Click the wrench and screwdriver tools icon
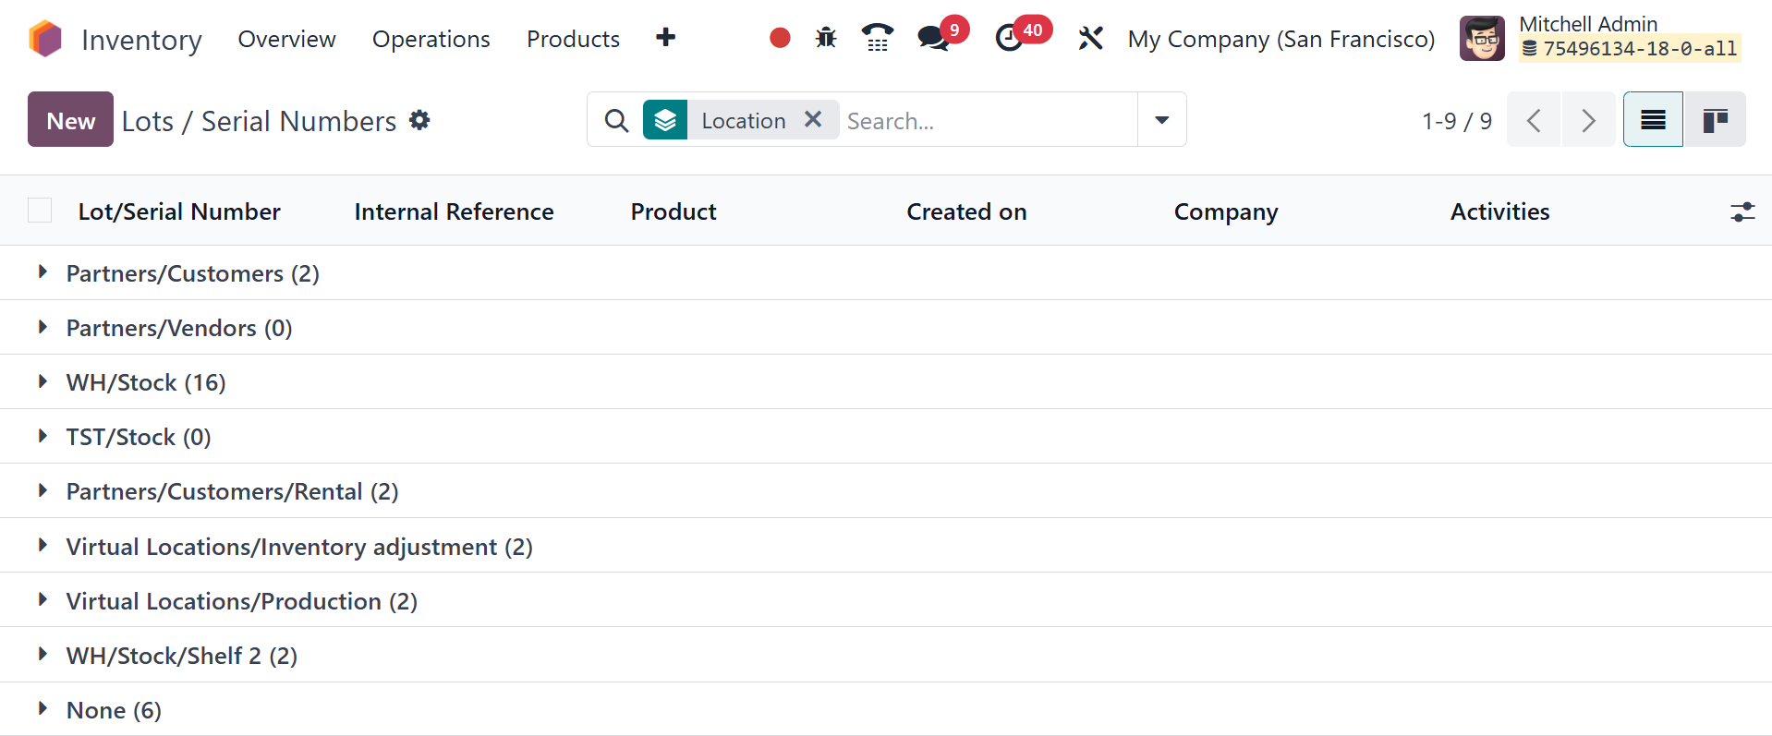The width and height of the screenshot is (1772, 736). (x=1091, y=38)
